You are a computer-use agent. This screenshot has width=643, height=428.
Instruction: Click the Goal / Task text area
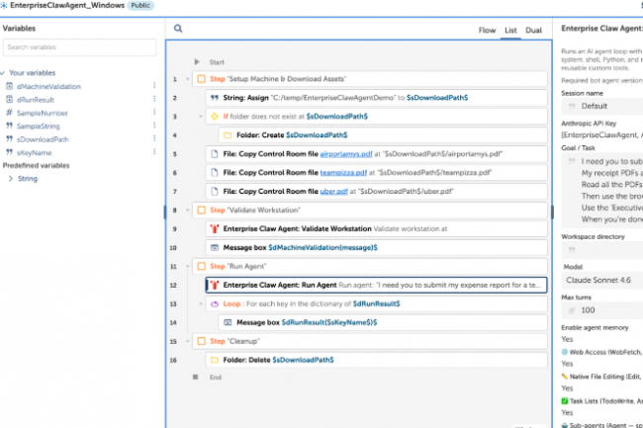pos(602,191)
